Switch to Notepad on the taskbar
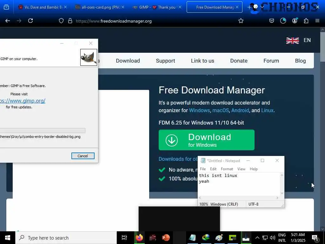Screen dimensions: 325x244 pos(192,238)
